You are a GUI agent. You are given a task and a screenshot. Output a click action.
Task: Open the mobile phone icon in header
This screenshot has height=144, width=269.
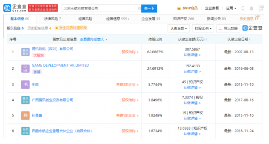click(x=243, y=8)
